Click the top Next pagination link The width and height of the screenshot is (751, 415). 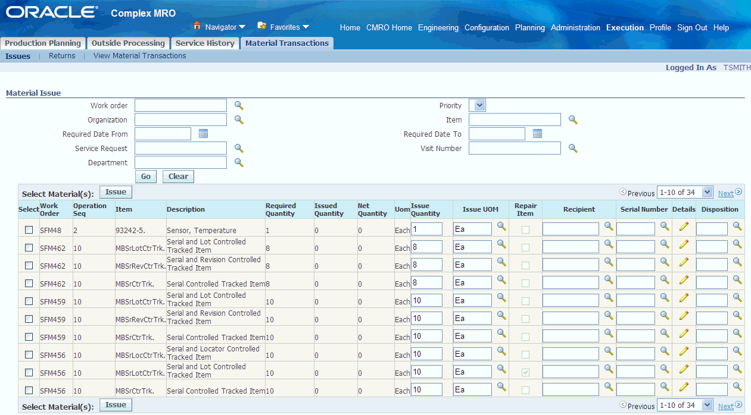pyautogui.click(x=725, y=193)
